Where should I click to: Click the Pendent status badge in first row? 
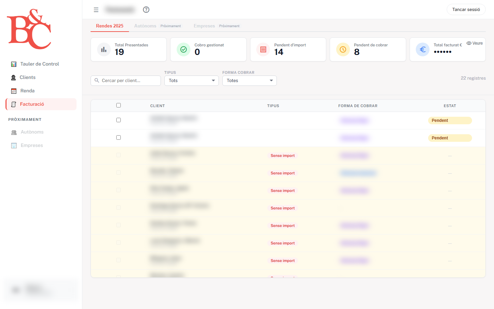(449, 121)
